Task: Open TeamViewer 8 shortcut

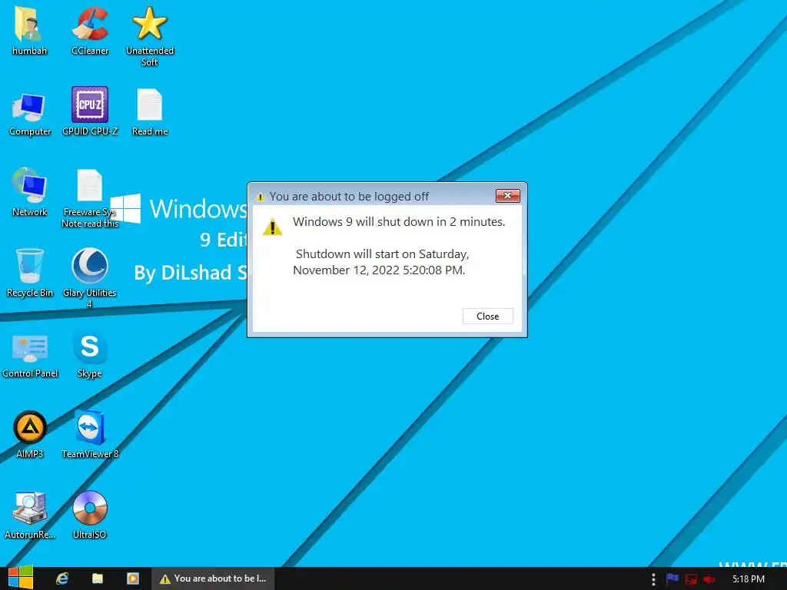Action: pos(90,435)
